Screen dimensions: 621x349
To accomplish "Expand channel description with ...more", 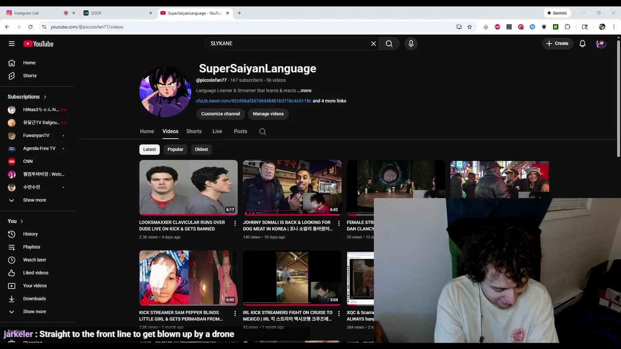I will point(304,91).
